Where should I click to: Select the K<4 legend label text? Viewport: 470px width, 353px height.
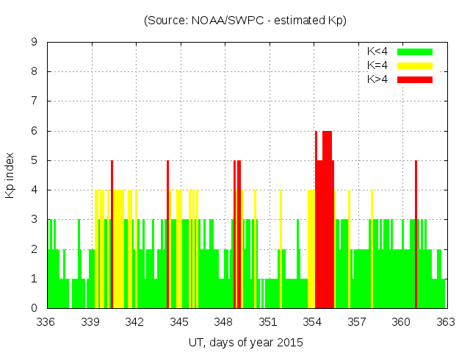377,51
